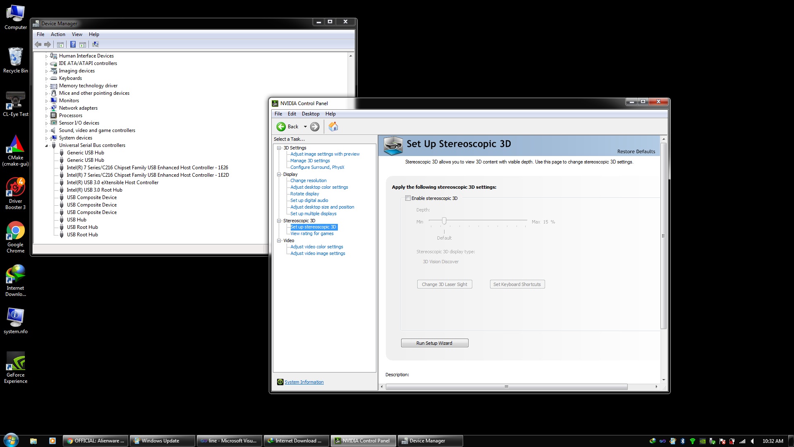Click Windows Start orb
Image resolution: width=794 pixels, height=447 pixels.
(11, 440)
